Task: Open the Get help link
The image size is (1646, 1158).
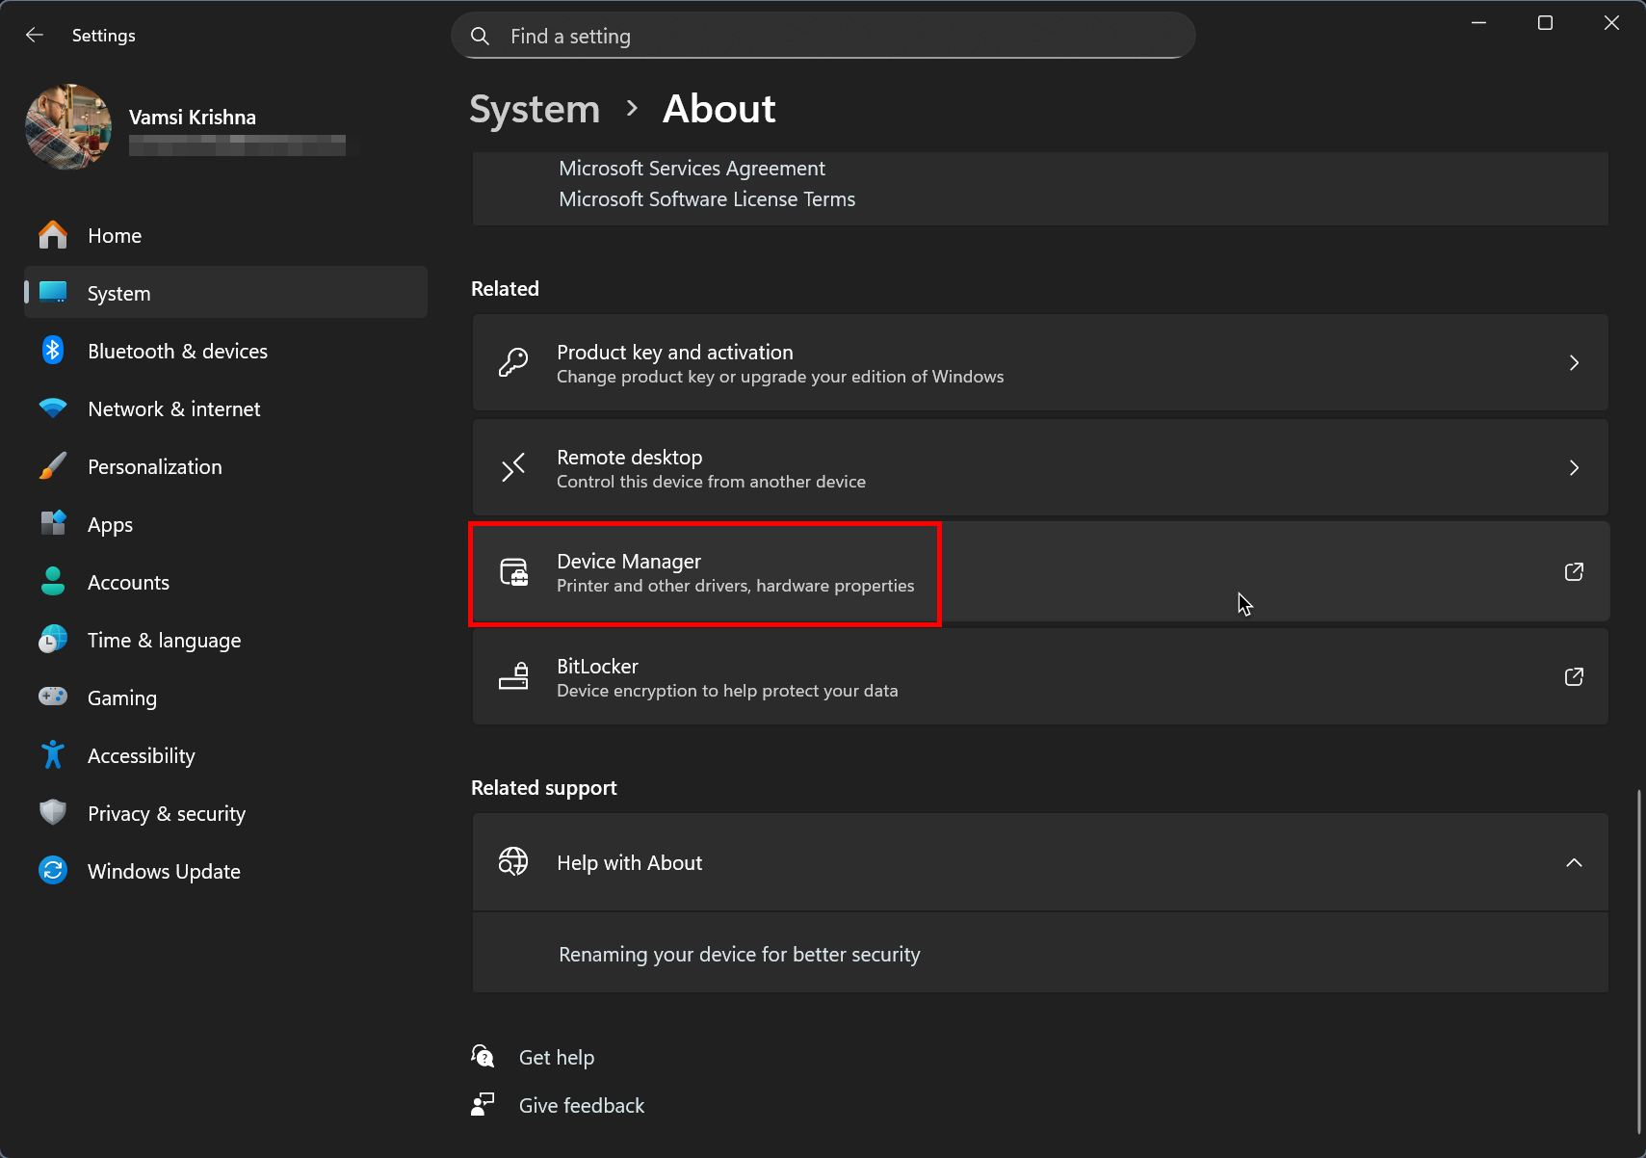Action: click(x=556, y=1058)
